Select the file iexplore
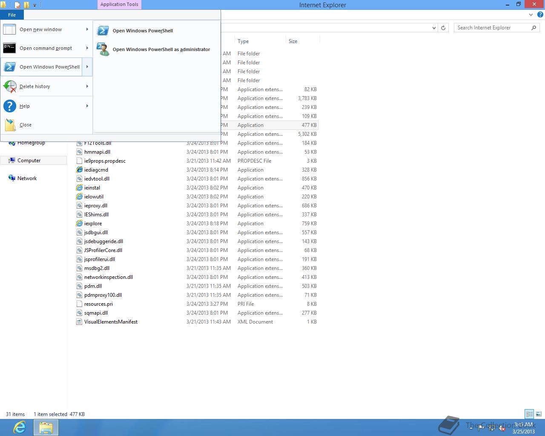The height and width of the screenshot is (436, 545). pyautogui.click(x=93, y=224)
